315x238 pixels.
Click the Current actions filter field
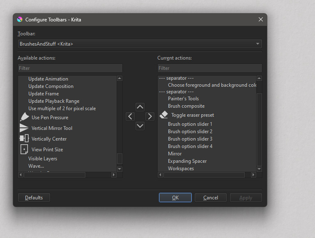pyautogui.click(x=210, y=68)
